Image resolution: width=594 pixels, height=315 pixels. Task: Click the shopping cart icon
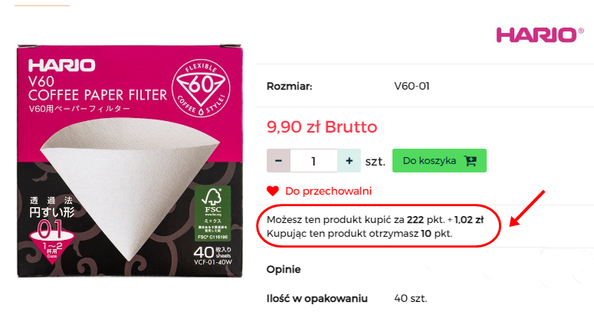point(470,161)
